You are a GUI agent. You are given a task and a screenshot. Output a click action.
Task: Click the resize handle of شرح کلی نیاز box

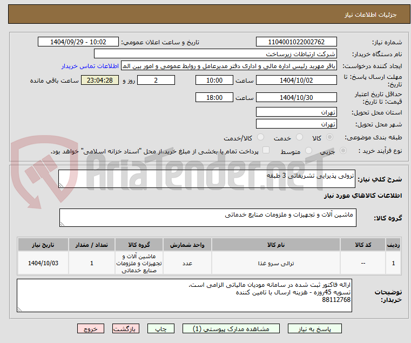pyautogui.click(x=61, y=185)
